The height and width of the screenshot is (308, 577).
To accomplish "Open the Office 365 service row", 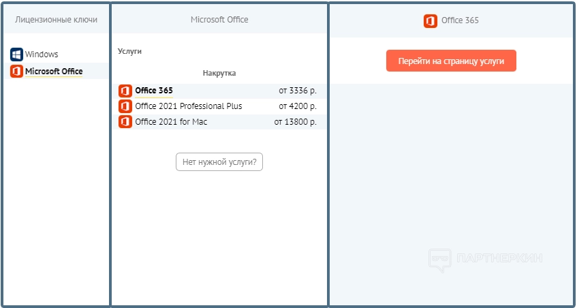I will pos(219,91).
